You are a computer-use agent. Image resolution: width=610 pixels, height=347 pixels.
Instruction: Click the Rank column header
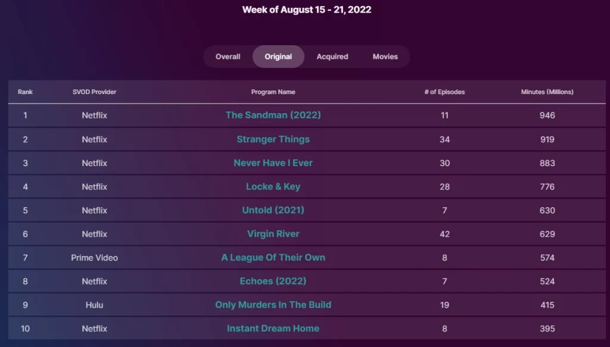coord(25,92)
